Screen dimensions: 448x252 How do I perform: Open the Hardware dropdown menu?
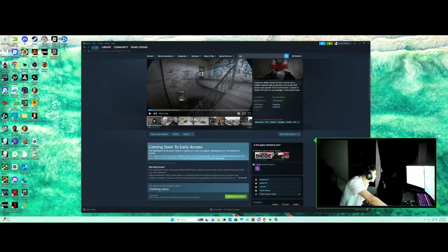[196, 56]
